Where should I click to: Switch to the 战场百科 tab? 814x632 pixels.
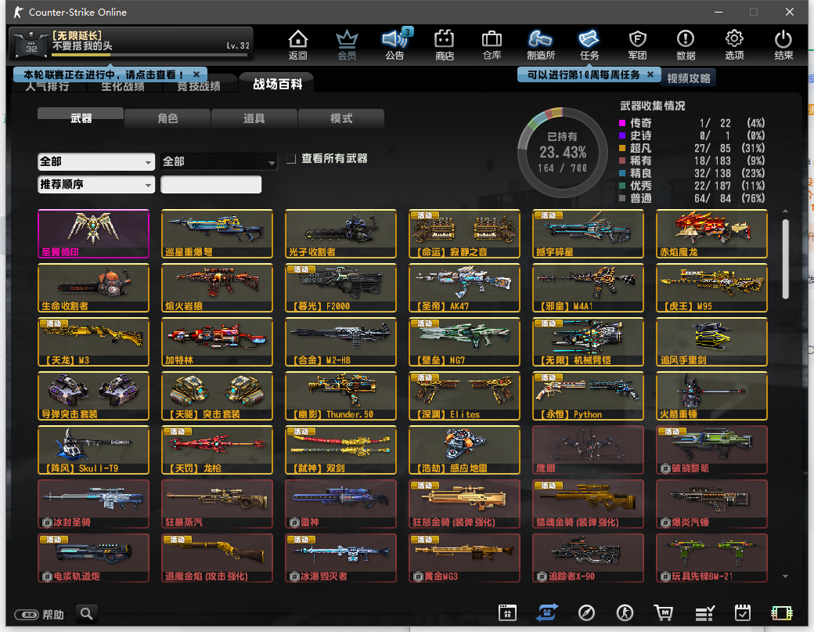click(x=277, y=84)
